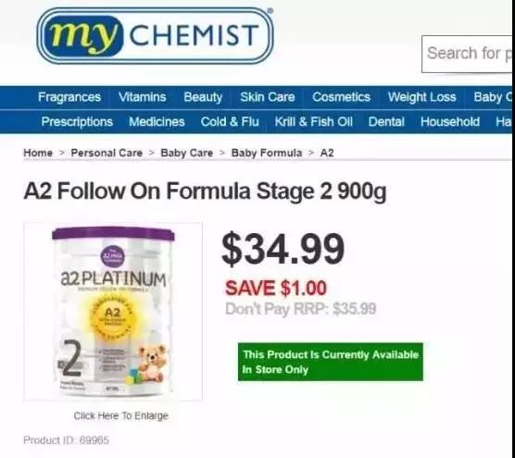Open the Baby Care breadcrumb

pos(186,153)
